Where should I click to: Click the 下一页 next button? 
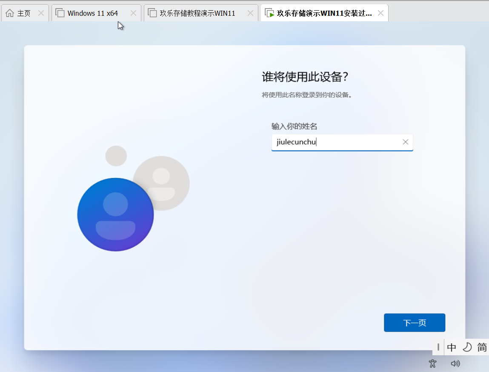tap(415, 323)
